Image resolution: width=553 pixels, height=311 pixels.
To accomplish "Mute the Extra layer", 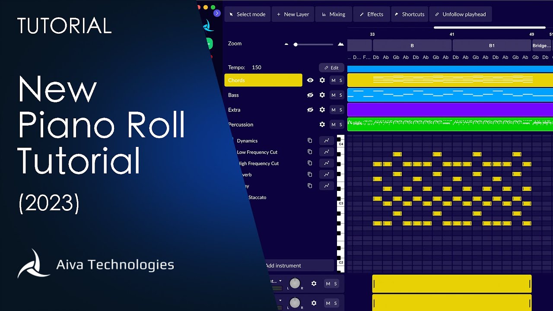I will click(x=333, y=110).
